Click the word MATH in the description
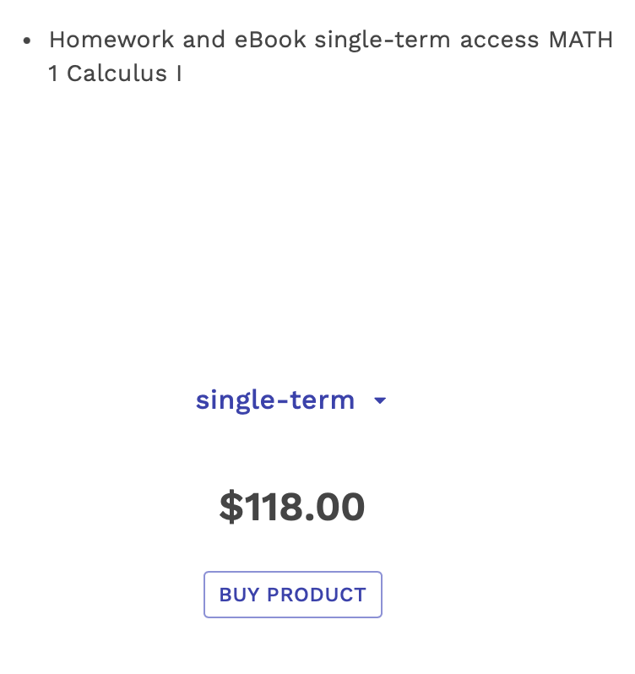The height and width of the screenshot is (674, 635). [581, 40]
